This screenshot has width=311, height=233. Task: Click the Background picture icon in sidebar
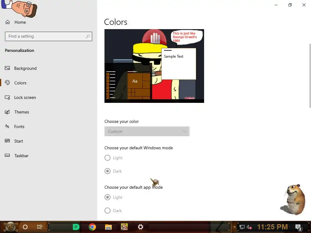pyautogui.click(x=7, y=68)
